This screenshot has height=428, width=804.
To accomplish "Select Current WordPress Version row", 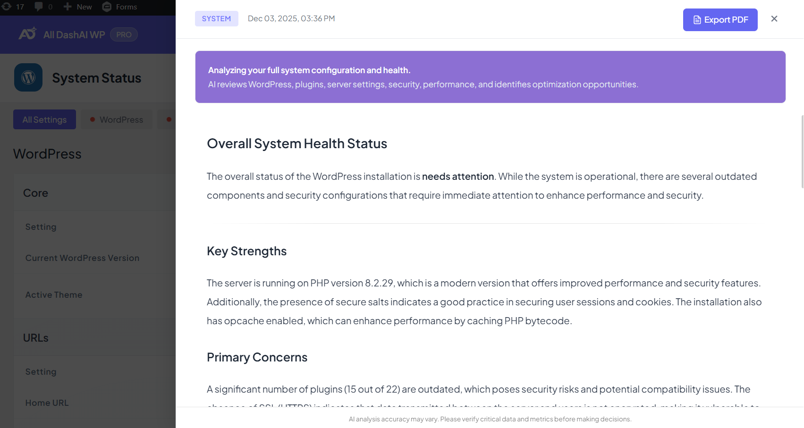I will [82, 258].
